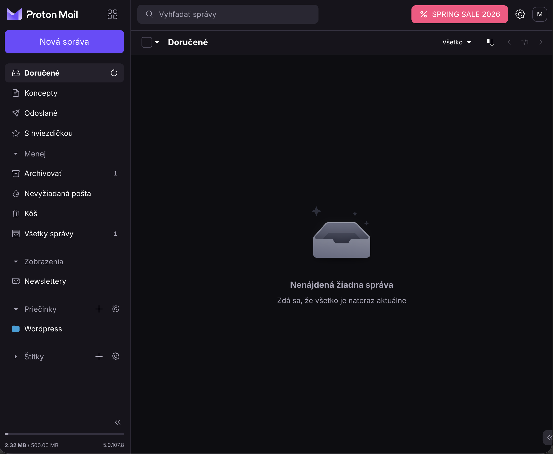
Task: Open the Proton apps grid icon
Action: 112,14
